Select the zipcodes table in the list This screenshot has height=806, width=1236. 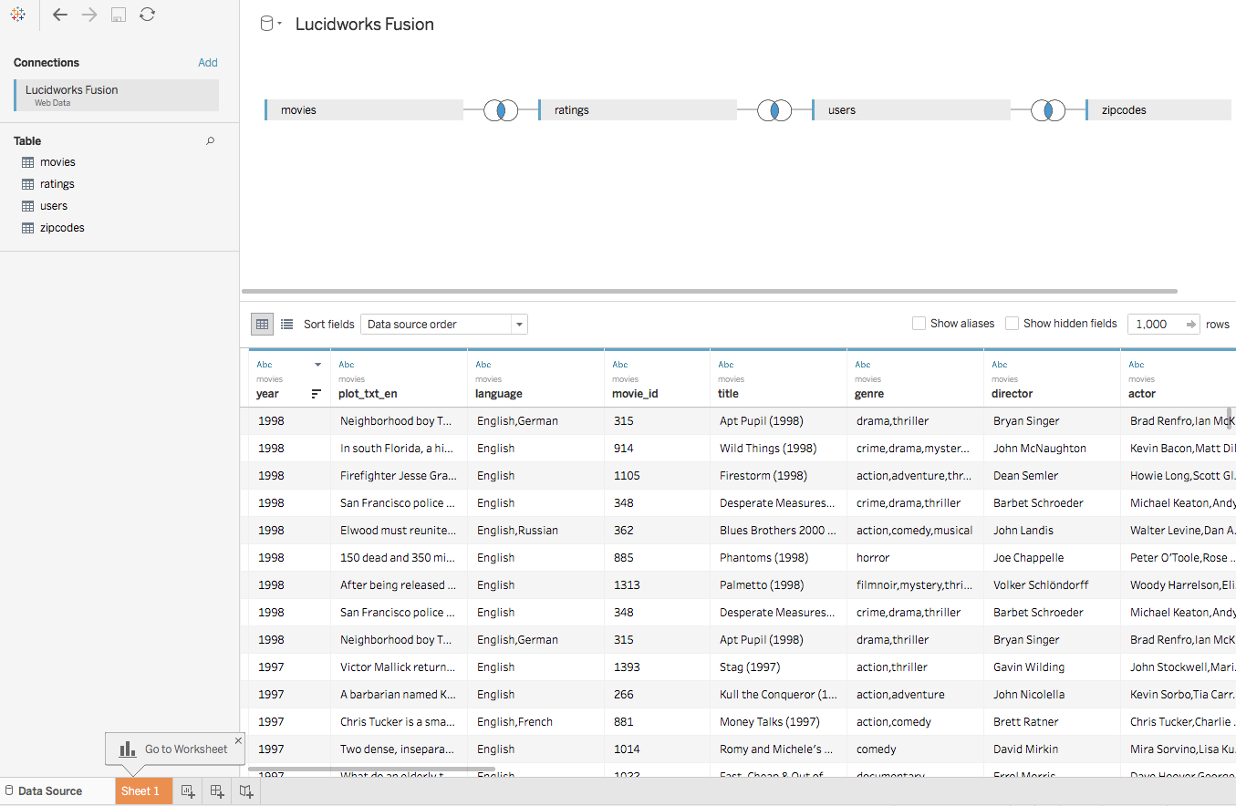[62, 228]
